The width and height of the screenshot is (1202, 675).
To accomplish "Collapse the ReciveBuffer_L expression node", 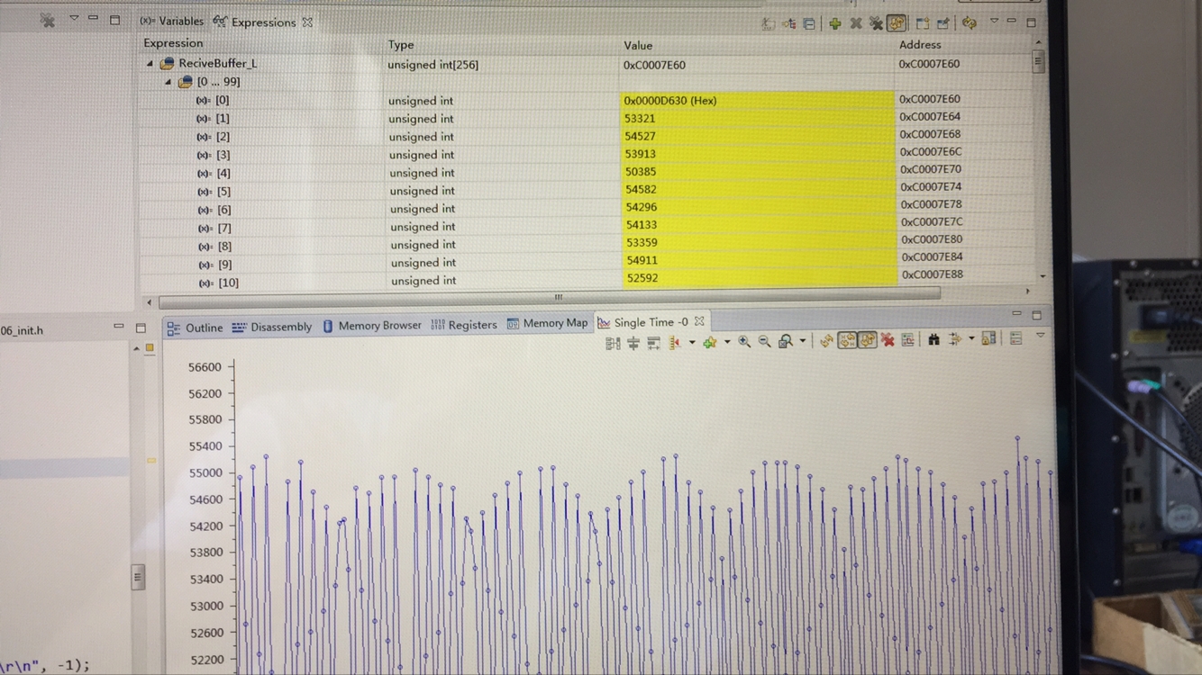I will (150, 64).
